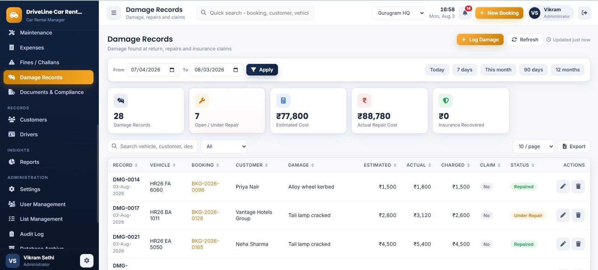Open From date calendar picker
Image resolution: width=598 pixels, height=270 pixels.
[x=172, y=70]
